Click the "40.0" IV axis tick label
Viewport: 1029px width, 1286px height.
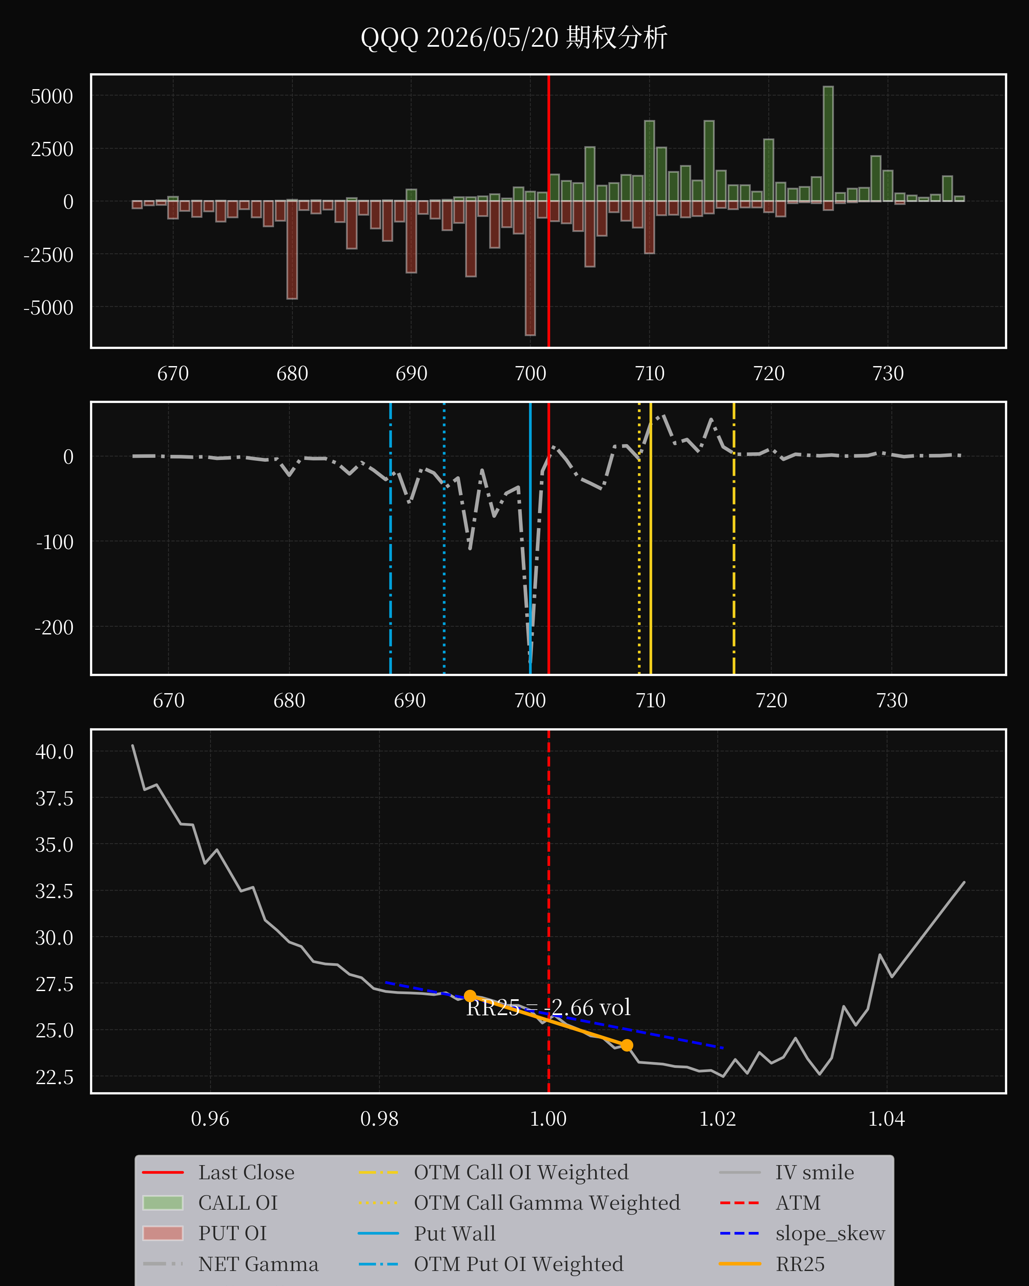coord(54,751)
